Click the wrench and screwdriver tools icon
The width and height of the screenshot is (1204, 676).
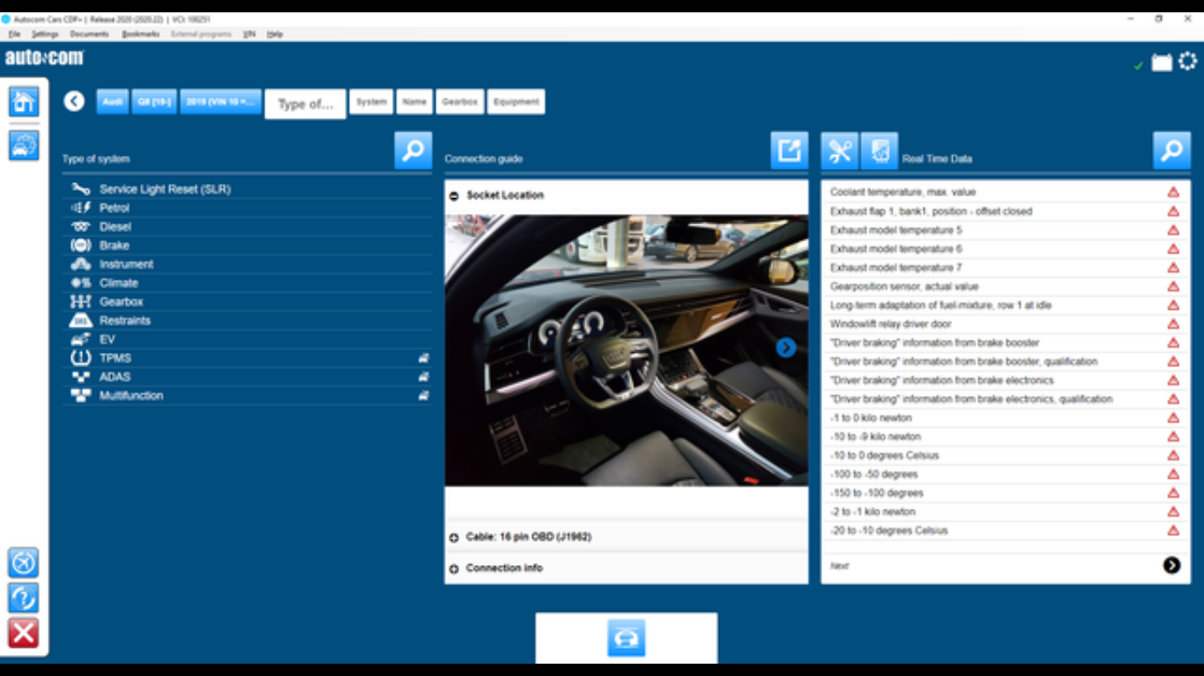tap(839, 151)
